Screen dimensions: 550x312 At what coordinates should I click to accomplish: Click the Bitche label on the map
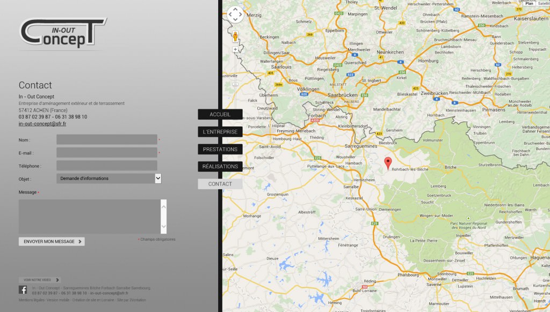pyautogui.click(x=451, y=167)
